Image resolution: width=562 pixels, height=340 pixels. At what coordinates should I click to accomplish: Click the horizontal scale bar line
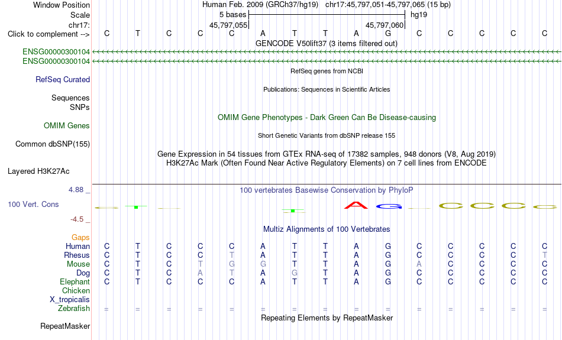tap(327, 15)
